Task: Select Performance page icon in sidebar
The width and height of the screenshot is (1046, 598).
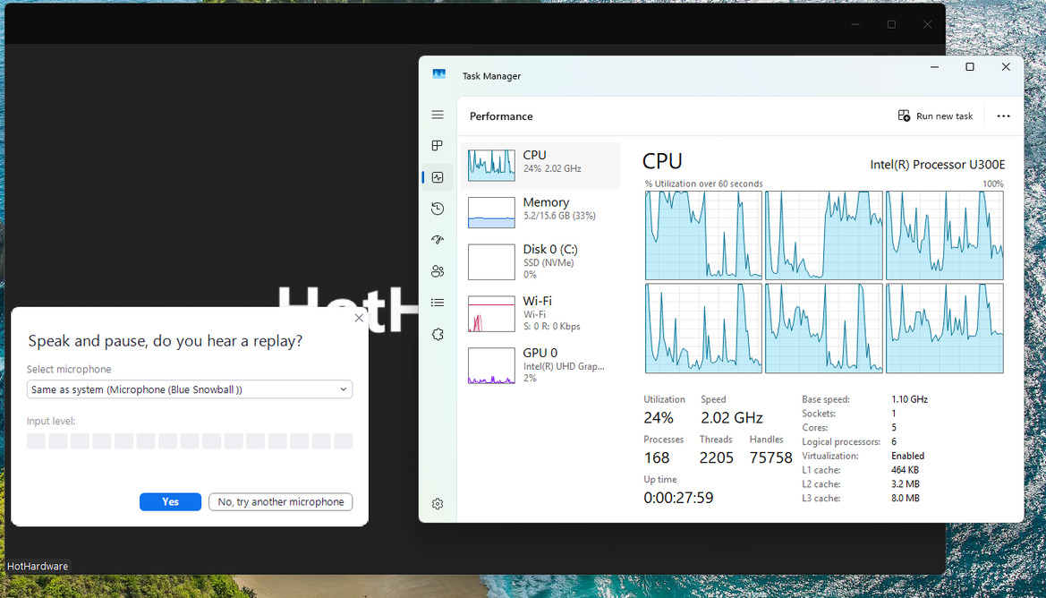Action: coord(438,177)
